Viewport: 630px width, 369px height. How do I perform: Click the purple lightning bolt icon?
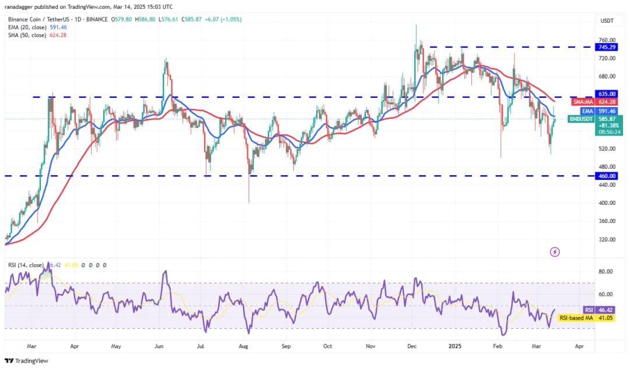(555, 251)
